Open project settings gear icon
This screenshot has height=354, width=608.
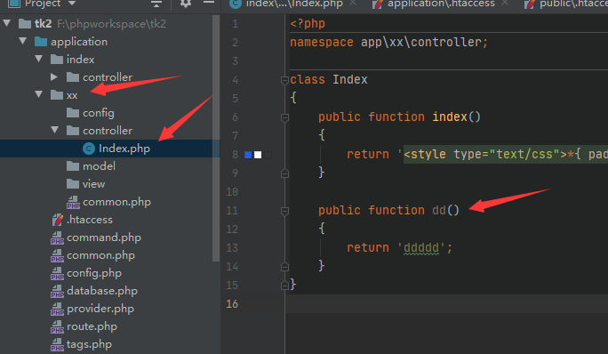(186, 3)
